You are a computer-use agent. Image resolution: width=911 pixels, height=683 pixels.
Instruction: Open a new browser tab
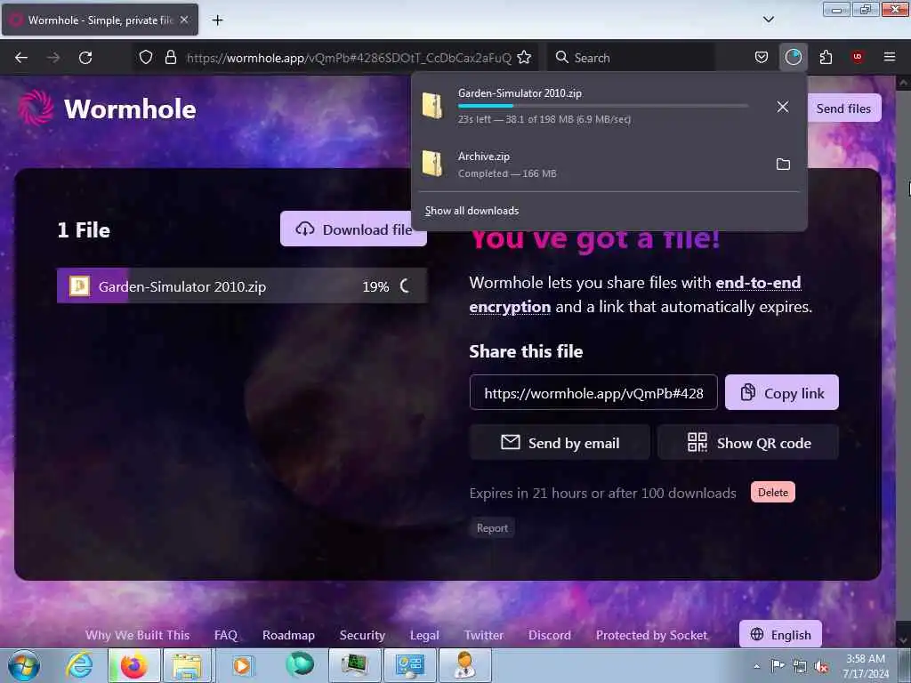pyautogui.click(x=217, y=20)
